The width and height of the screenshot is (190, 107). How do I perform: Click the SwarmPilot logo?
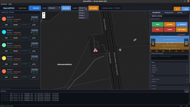coord(9,8)
